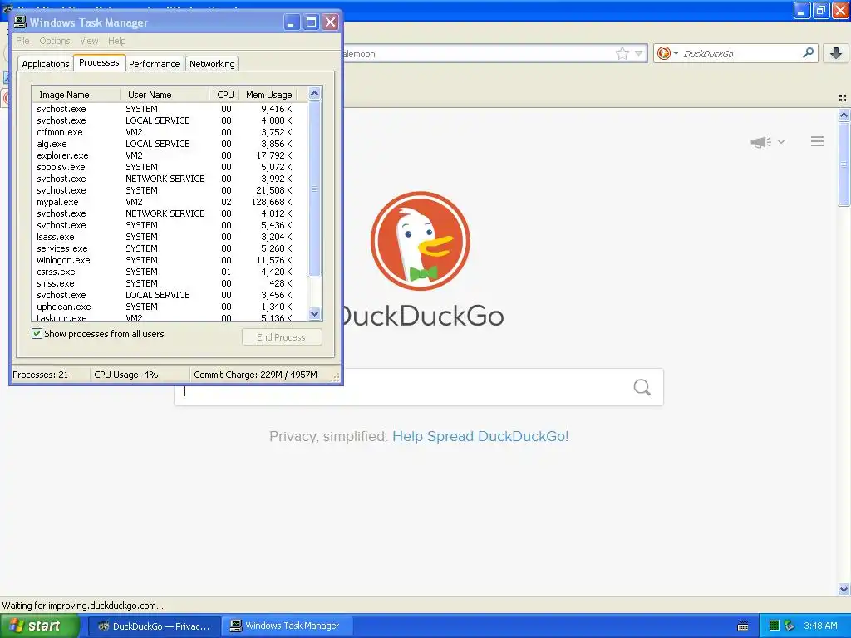Select the mypal.exe process row
This screenshot has height=638, width=851.
[x=170, y=202]
